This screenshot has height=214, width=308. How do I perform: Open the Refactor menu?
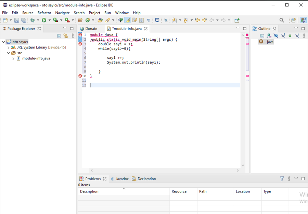44,13
